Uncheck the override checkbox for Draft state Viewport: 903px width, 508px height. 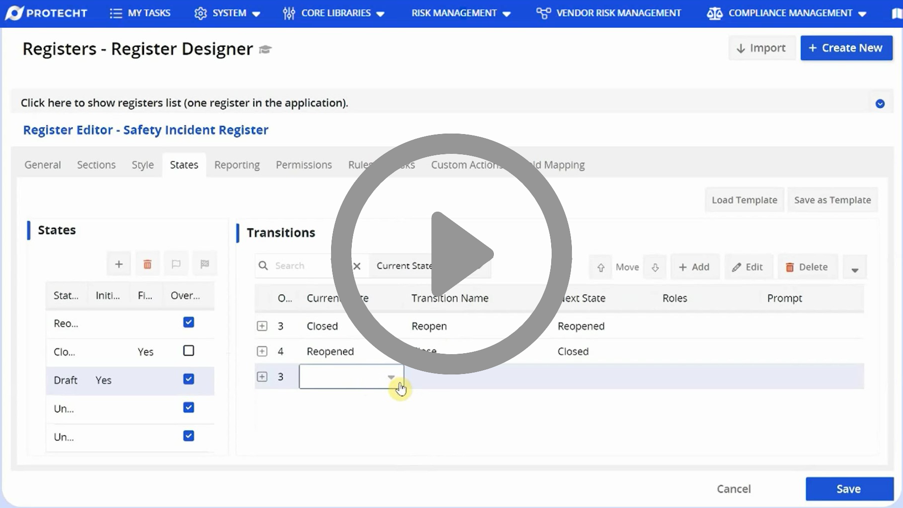188,379
